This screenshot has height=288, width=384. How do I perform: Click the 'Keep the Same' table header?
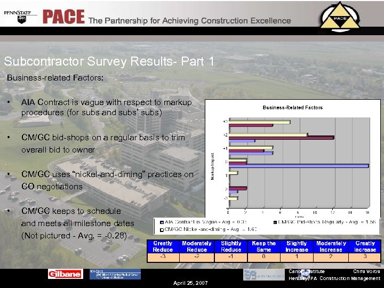tap(264, 246)
